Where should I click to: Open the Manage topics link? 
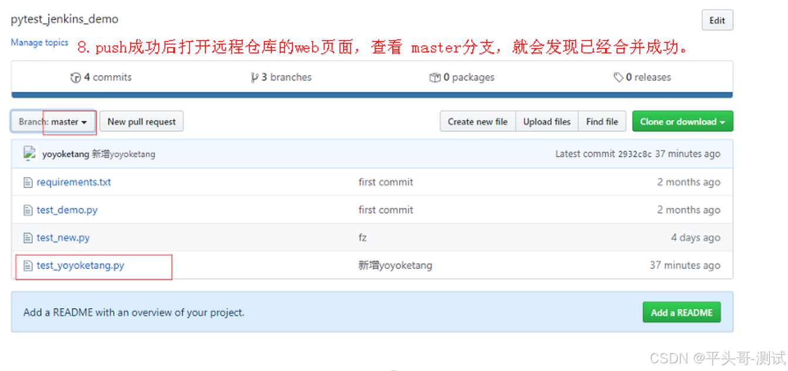click(x=39, y=42)
